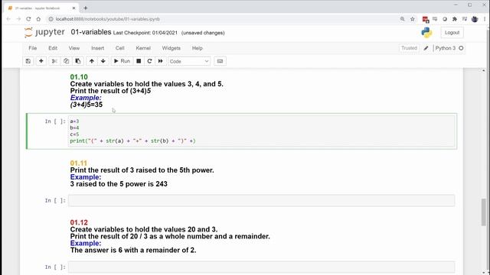Copy selected cells icon

coord(66,61)
